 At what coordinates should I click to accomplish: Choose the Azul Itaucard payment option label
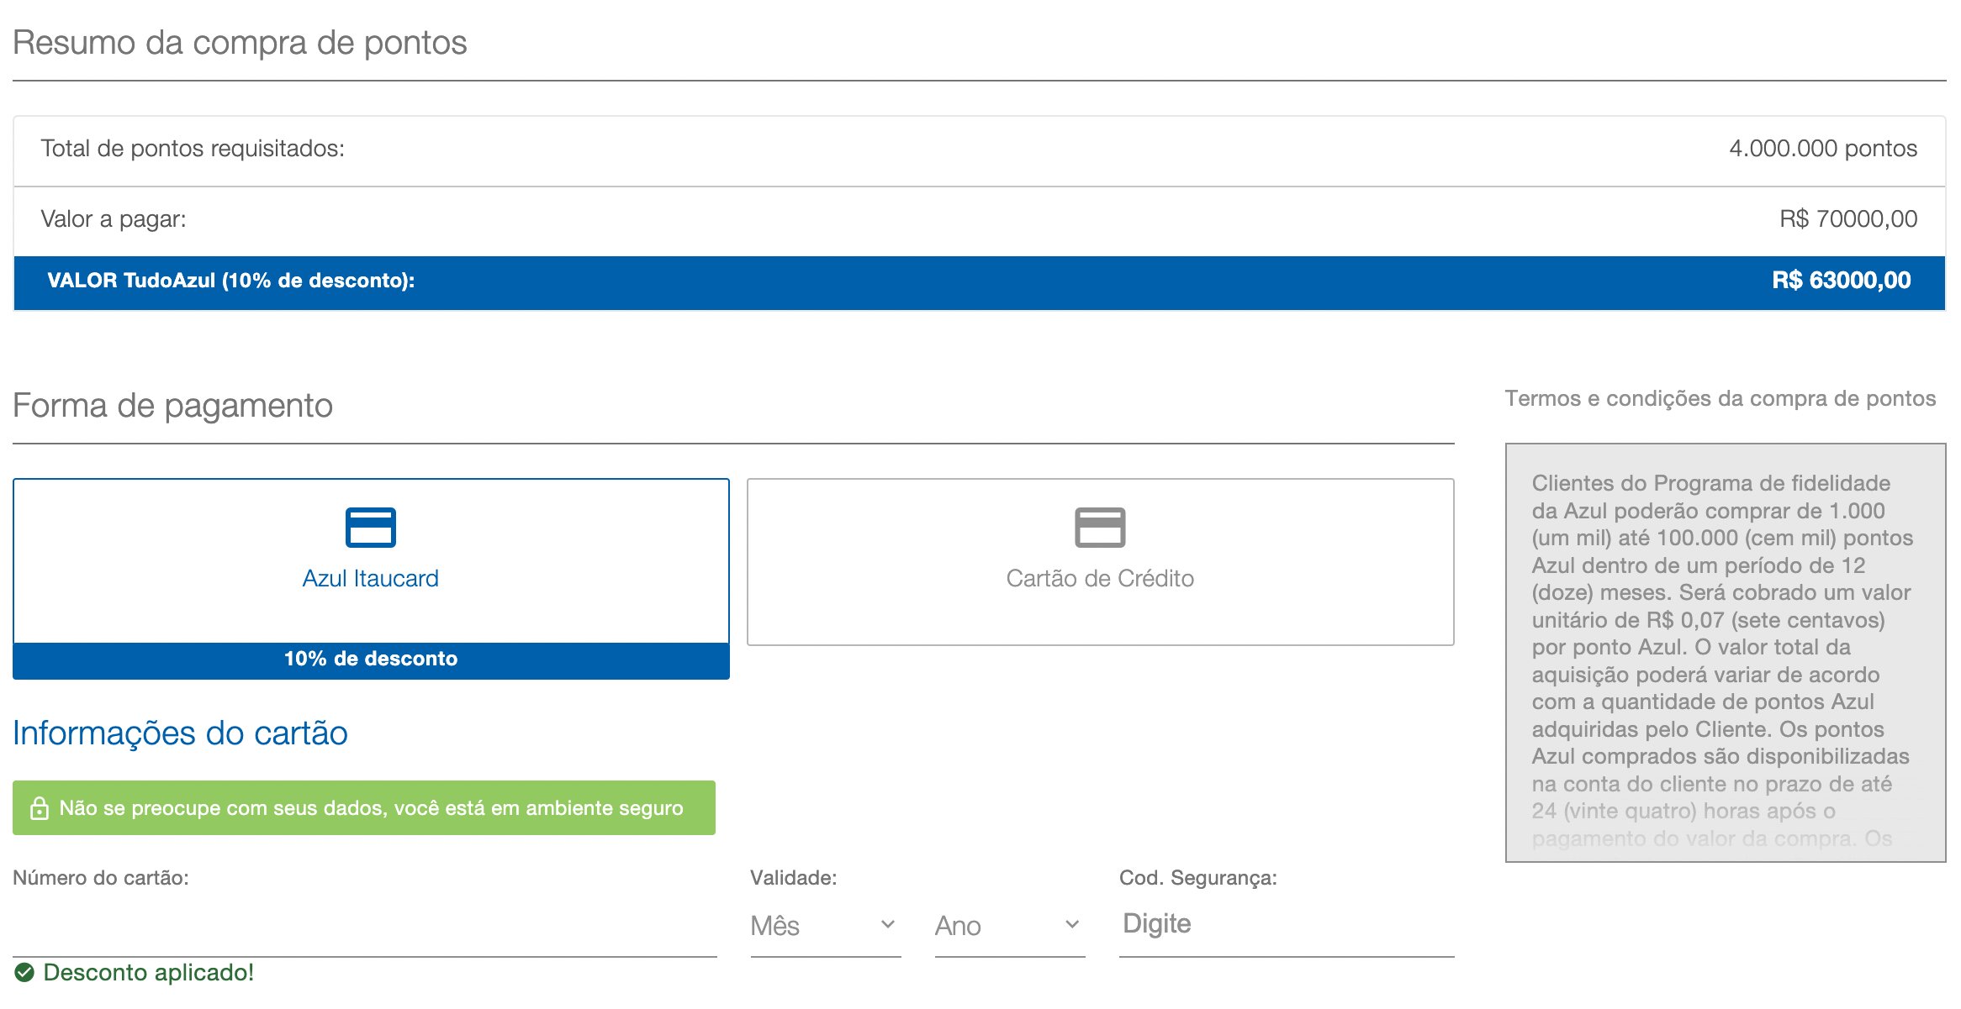pos(371,578)
